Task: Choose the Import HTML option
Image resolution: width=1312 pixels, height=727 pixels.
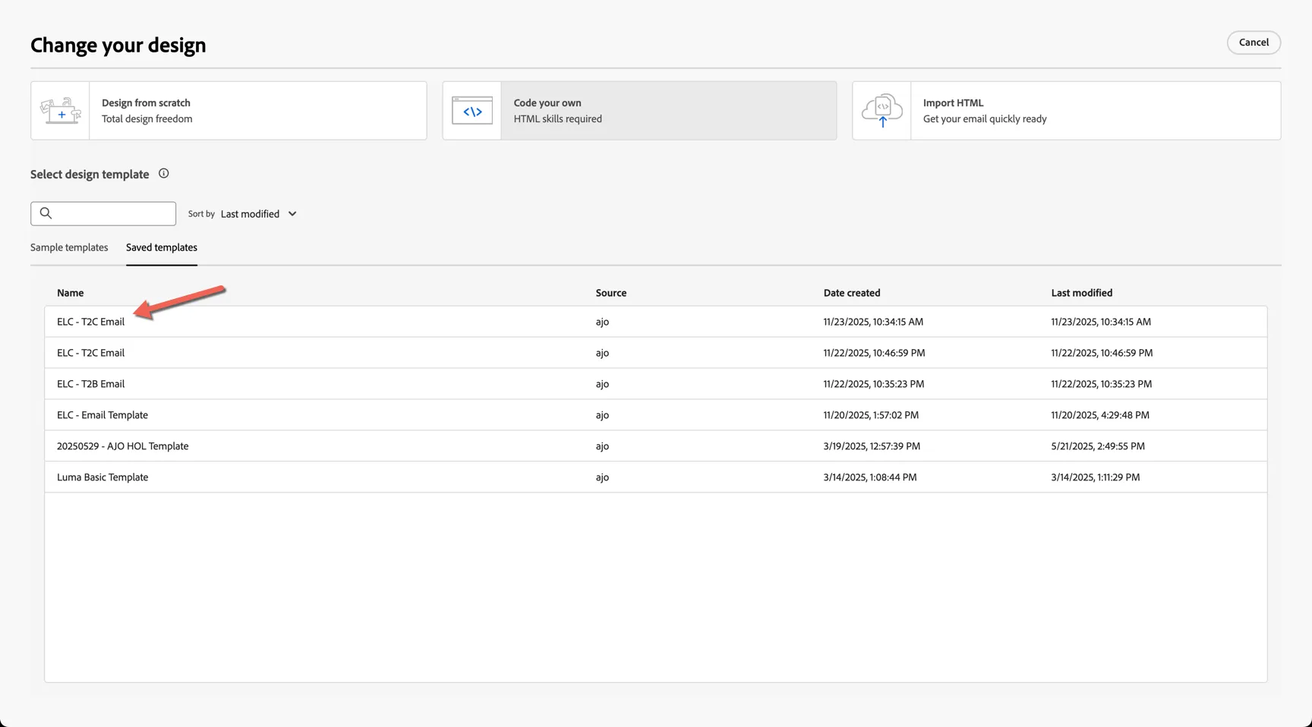Action: [1066, 111]
